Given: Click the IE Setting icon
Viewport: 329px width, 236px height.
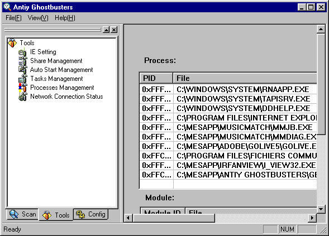Looking at the screenshot, I should click(22, 52).
